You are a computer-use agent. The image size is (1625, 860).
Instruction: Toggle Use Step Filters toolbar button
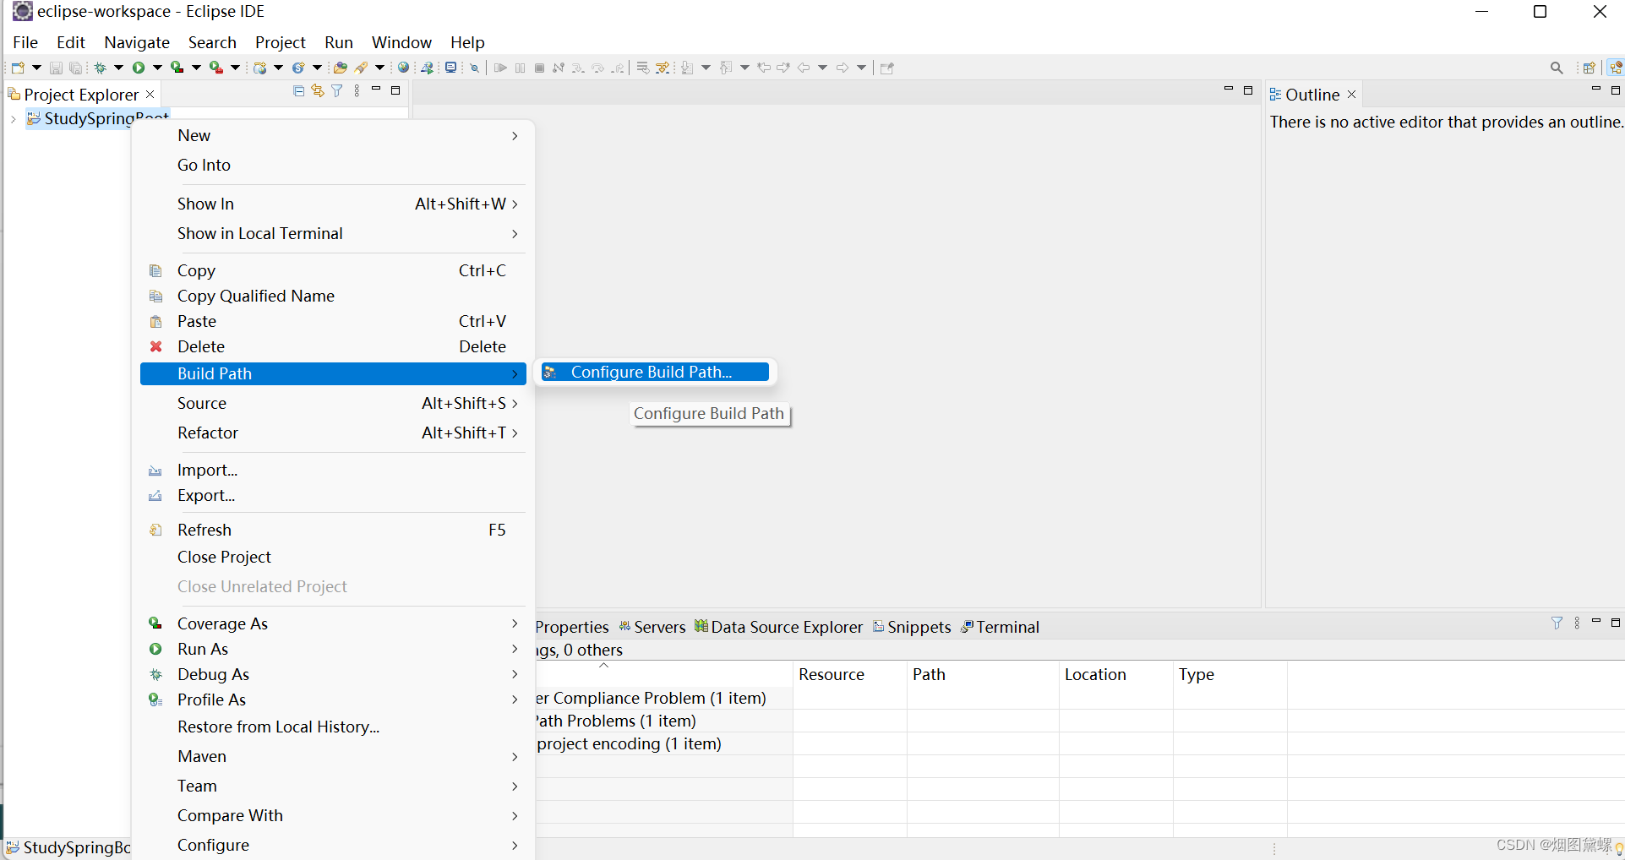(662, 68)
